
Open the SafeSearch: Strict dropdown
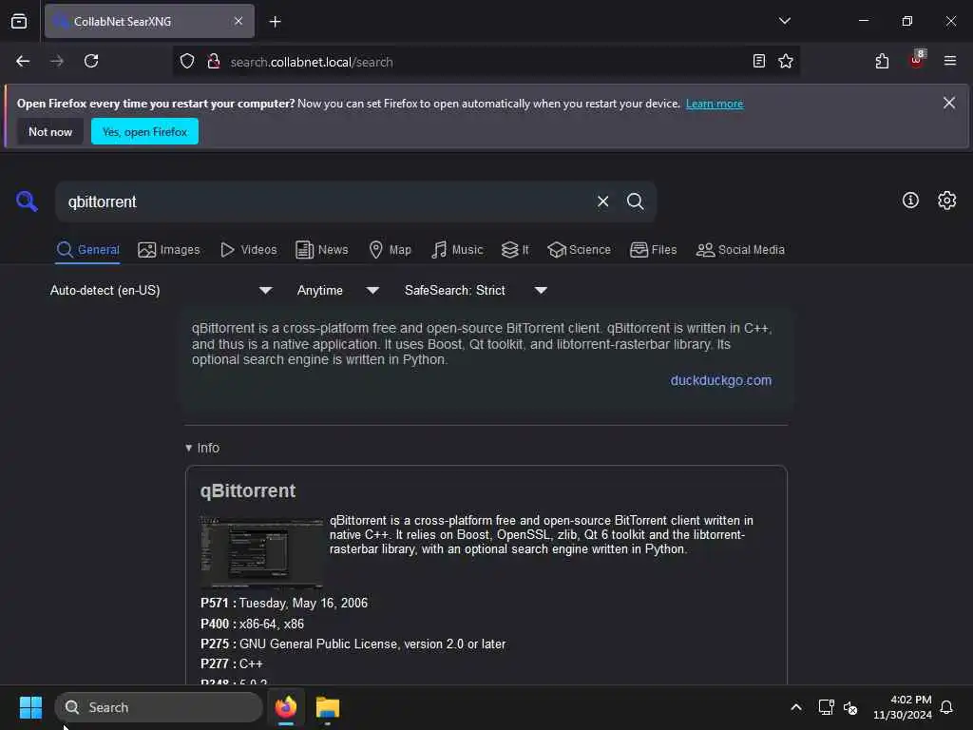[x=475, y=291]
